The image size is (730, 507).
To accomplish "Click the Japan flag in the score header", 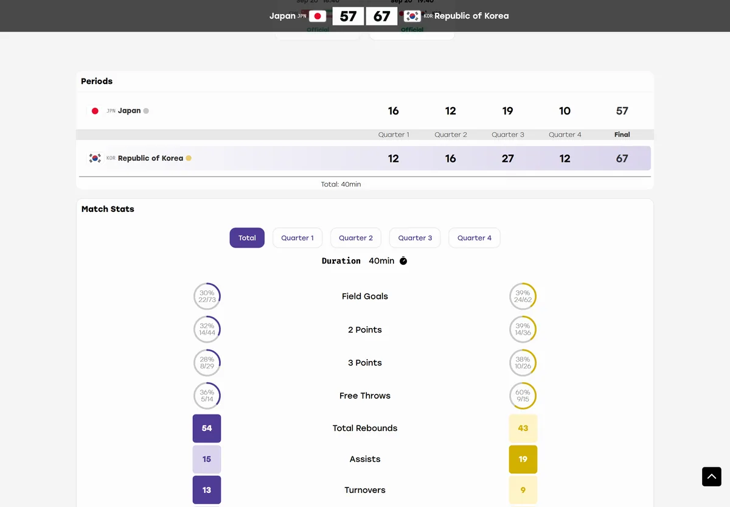I will pyautogui.click(x=318, y=16).
